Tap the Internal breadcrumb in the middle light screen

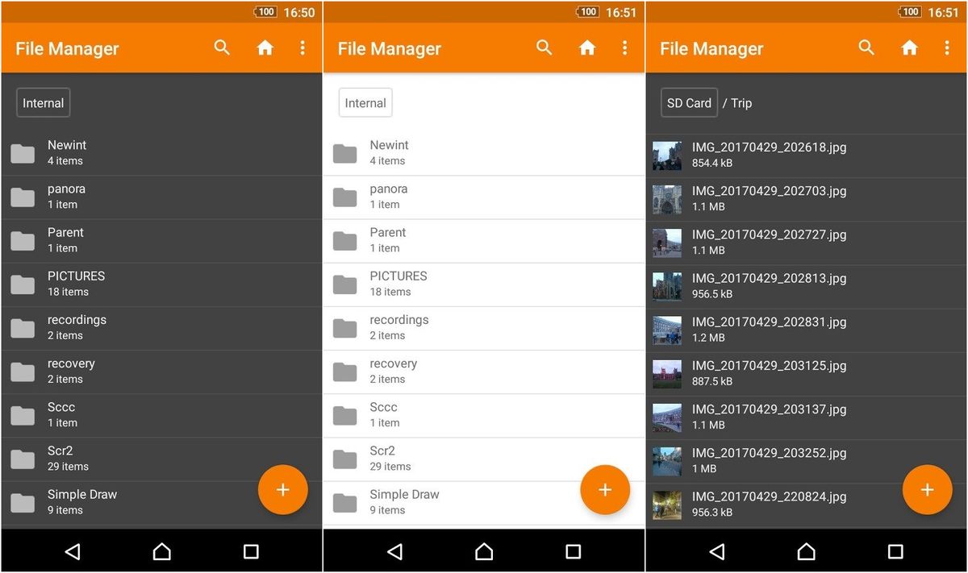(365, 102)
